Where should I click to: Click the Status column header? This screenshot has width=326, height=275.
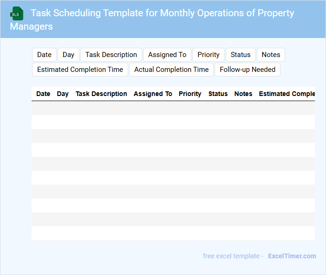(x=218, y=94)
